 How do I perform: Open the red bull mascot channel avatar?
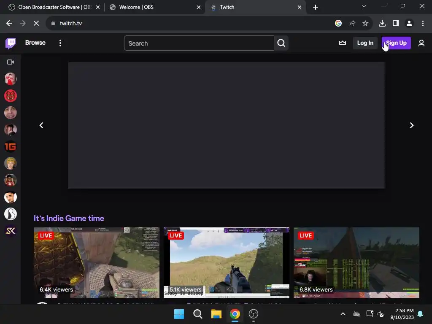click(x=11, y=96)
